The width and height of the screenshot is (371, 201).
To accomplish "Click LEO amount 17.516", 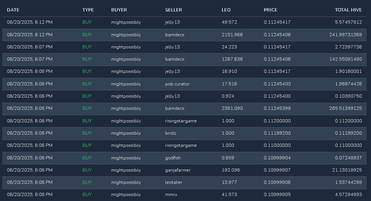I will click(229, 84).
